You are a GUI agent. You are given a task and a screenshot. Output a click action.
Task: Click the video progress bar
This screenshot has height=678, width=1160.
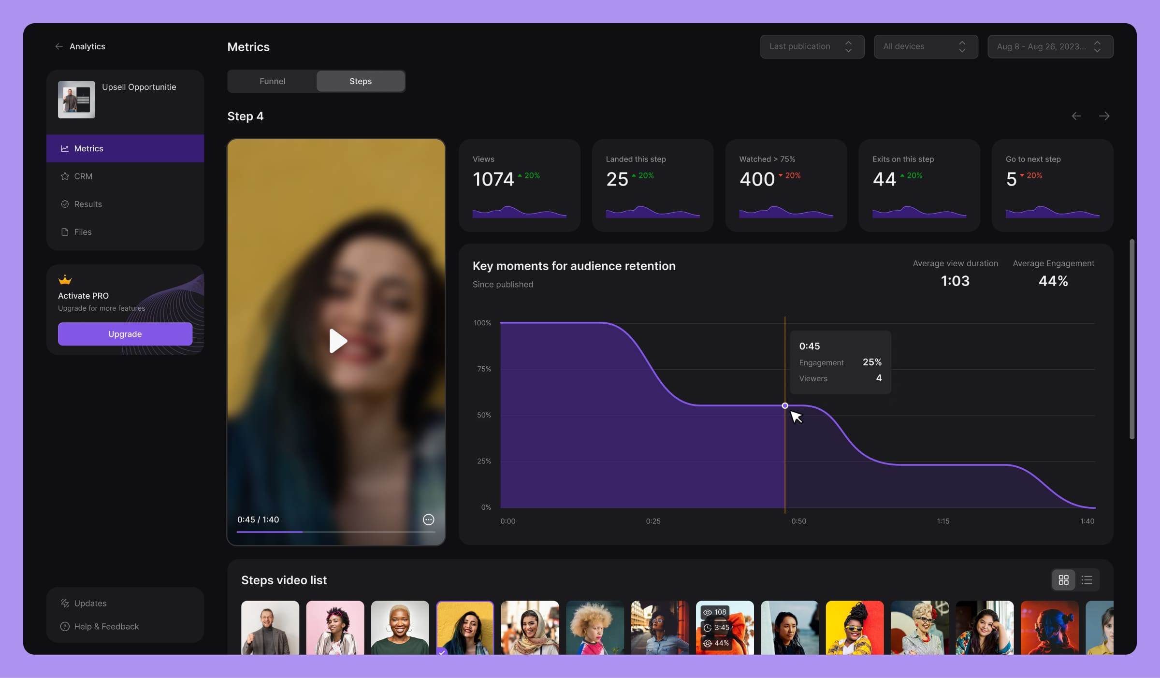[335, 532]
